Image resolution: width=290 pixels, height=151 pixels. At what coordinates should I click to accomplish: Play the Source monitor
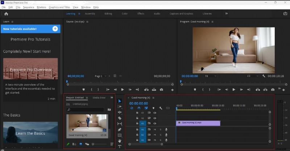[x=123, y=89]
